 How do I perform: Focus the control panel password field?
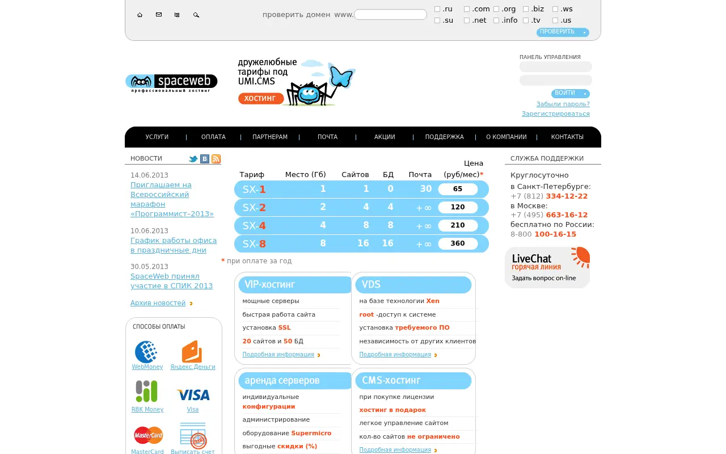point(556,81)
